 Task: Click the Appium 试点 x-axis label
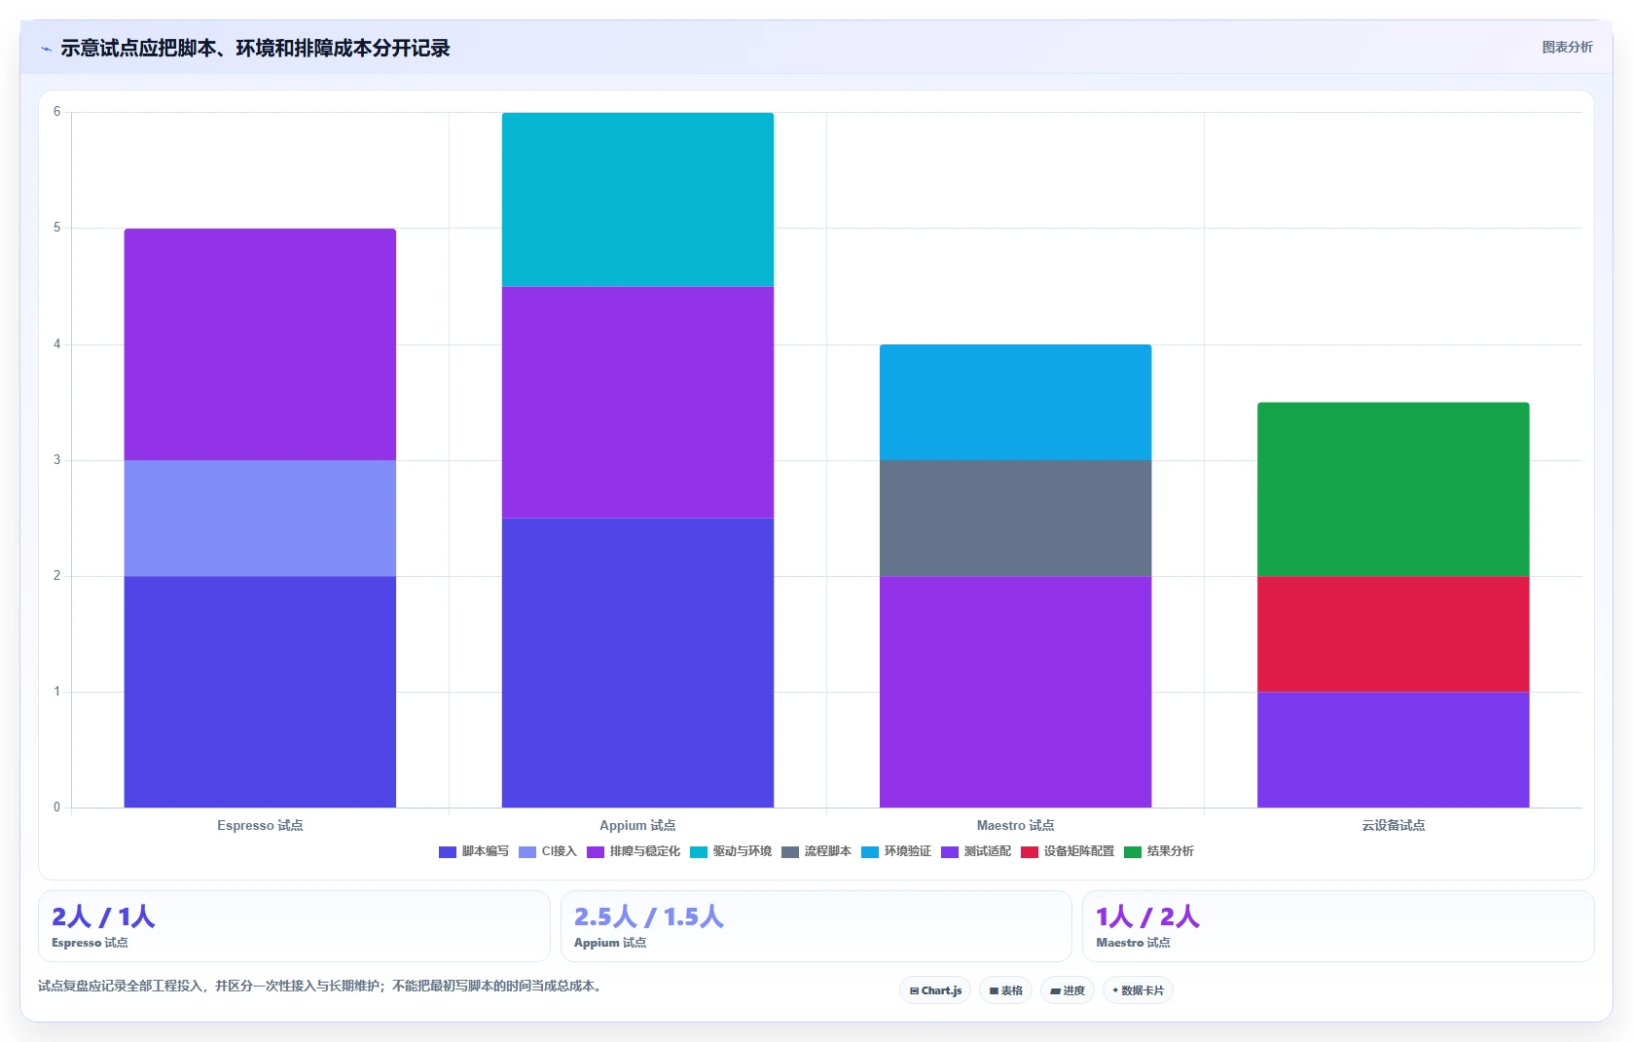pos(637,825)
